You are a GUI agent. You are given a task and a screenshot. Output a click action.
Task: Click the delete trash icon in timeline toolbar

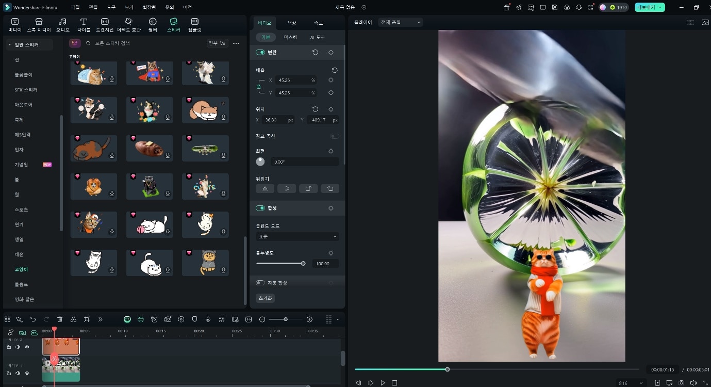60,319
